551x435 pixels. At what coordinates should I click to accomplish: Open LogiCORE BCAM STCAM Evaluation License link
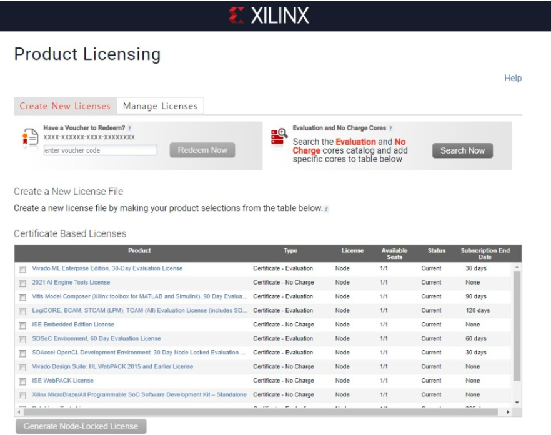140,310
